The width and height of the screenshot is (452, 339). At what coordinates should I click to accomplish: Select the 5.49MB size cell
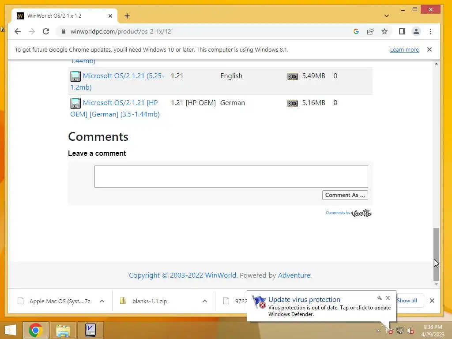click(314, 76)
